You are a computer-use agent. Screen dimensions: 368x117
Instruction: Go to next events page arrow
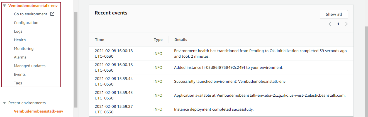coord(346,24)
